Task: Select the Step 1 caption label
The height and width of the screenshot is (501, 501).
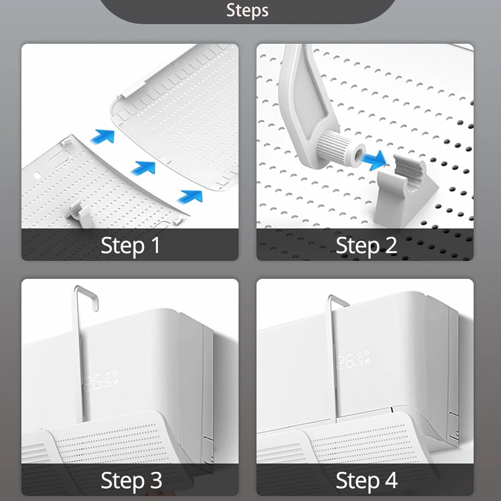Action: coord(131,245)
